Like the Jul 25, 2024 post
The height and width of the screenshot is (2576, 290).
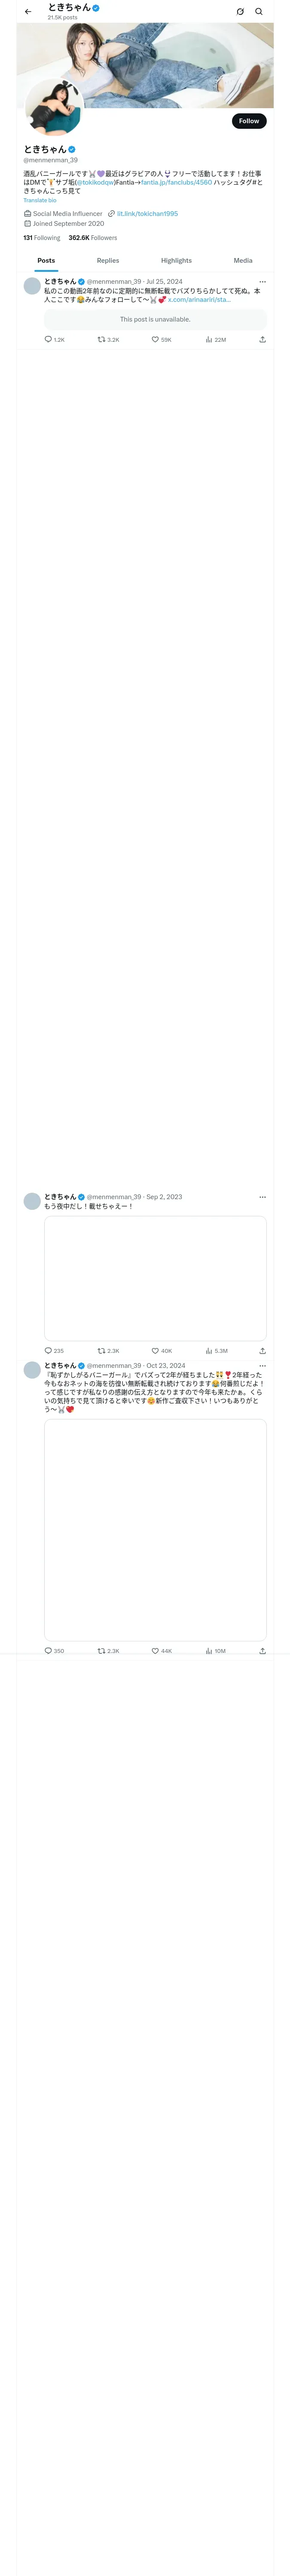tap(161, 340)
